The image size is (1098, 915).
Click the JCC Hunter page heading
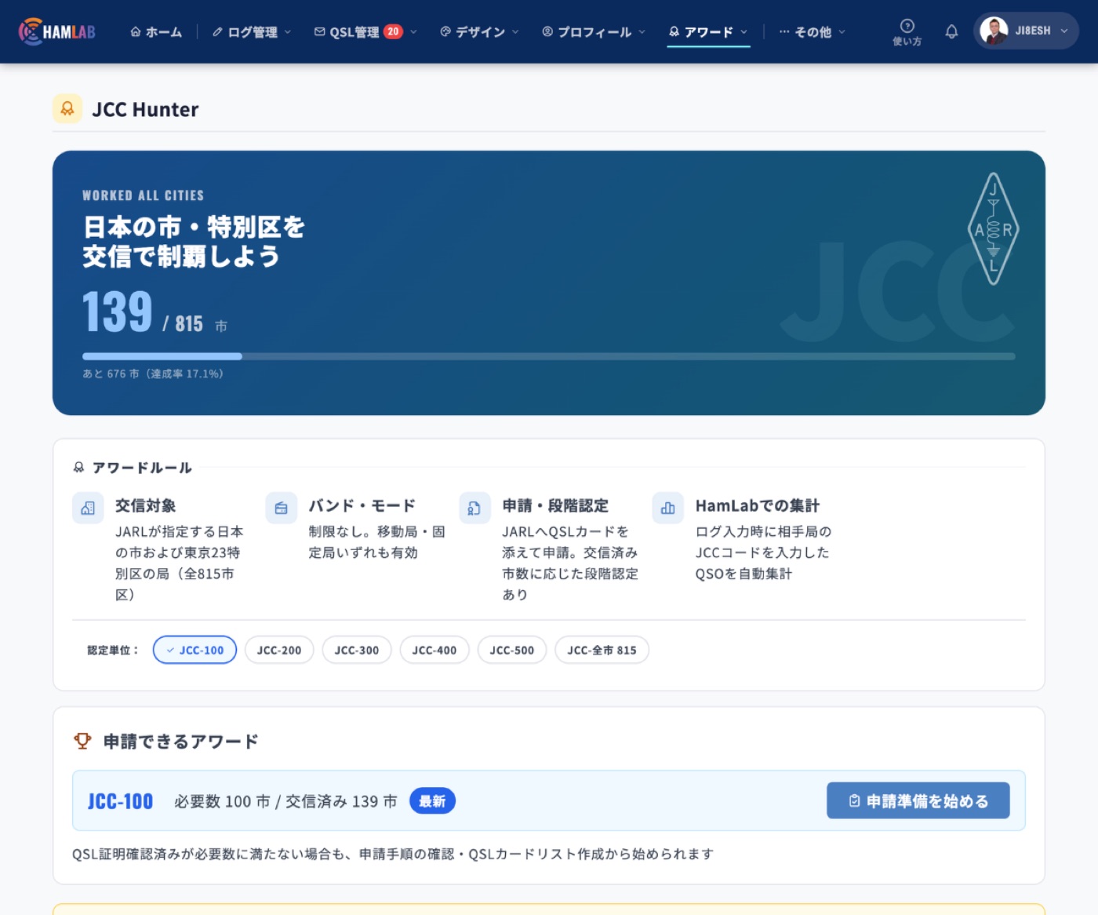[145, 109]
